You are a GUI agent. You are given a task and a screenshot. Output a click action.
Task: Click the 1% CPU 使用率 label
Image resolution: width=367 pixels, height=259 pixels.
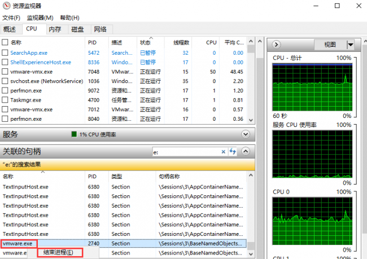pyautogui.click(x=98, y=134)
